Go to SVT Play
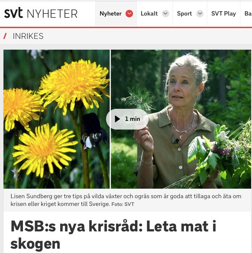Viewport: 252px width, 253px height. [x=223, y=13]
